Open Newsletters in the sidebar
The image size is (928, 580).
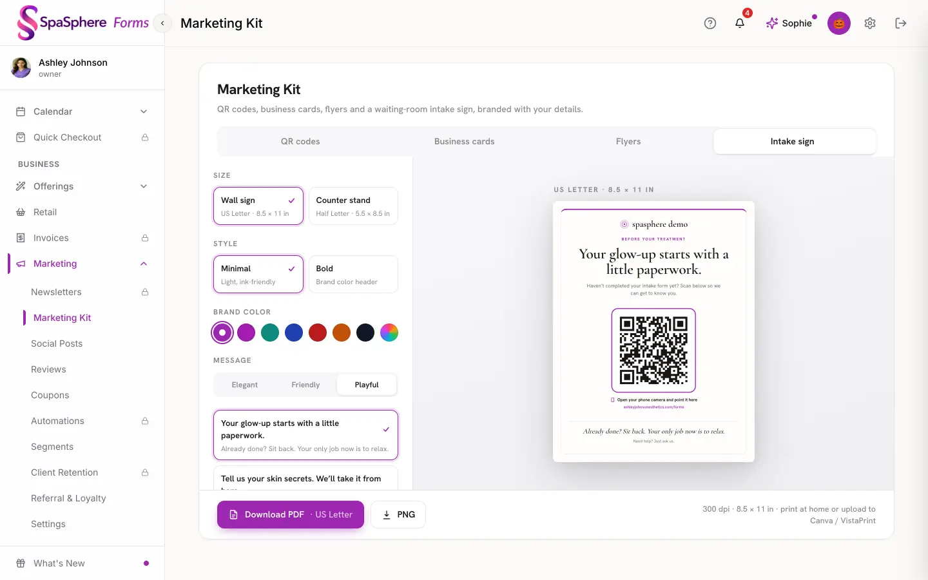(56, 292)
